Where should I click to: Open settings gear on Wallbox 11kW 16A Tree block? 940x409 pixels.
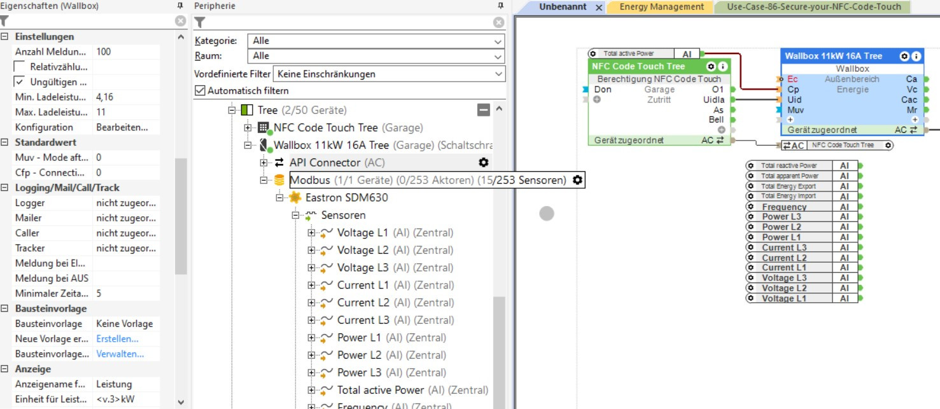click(x=904, y=56)
